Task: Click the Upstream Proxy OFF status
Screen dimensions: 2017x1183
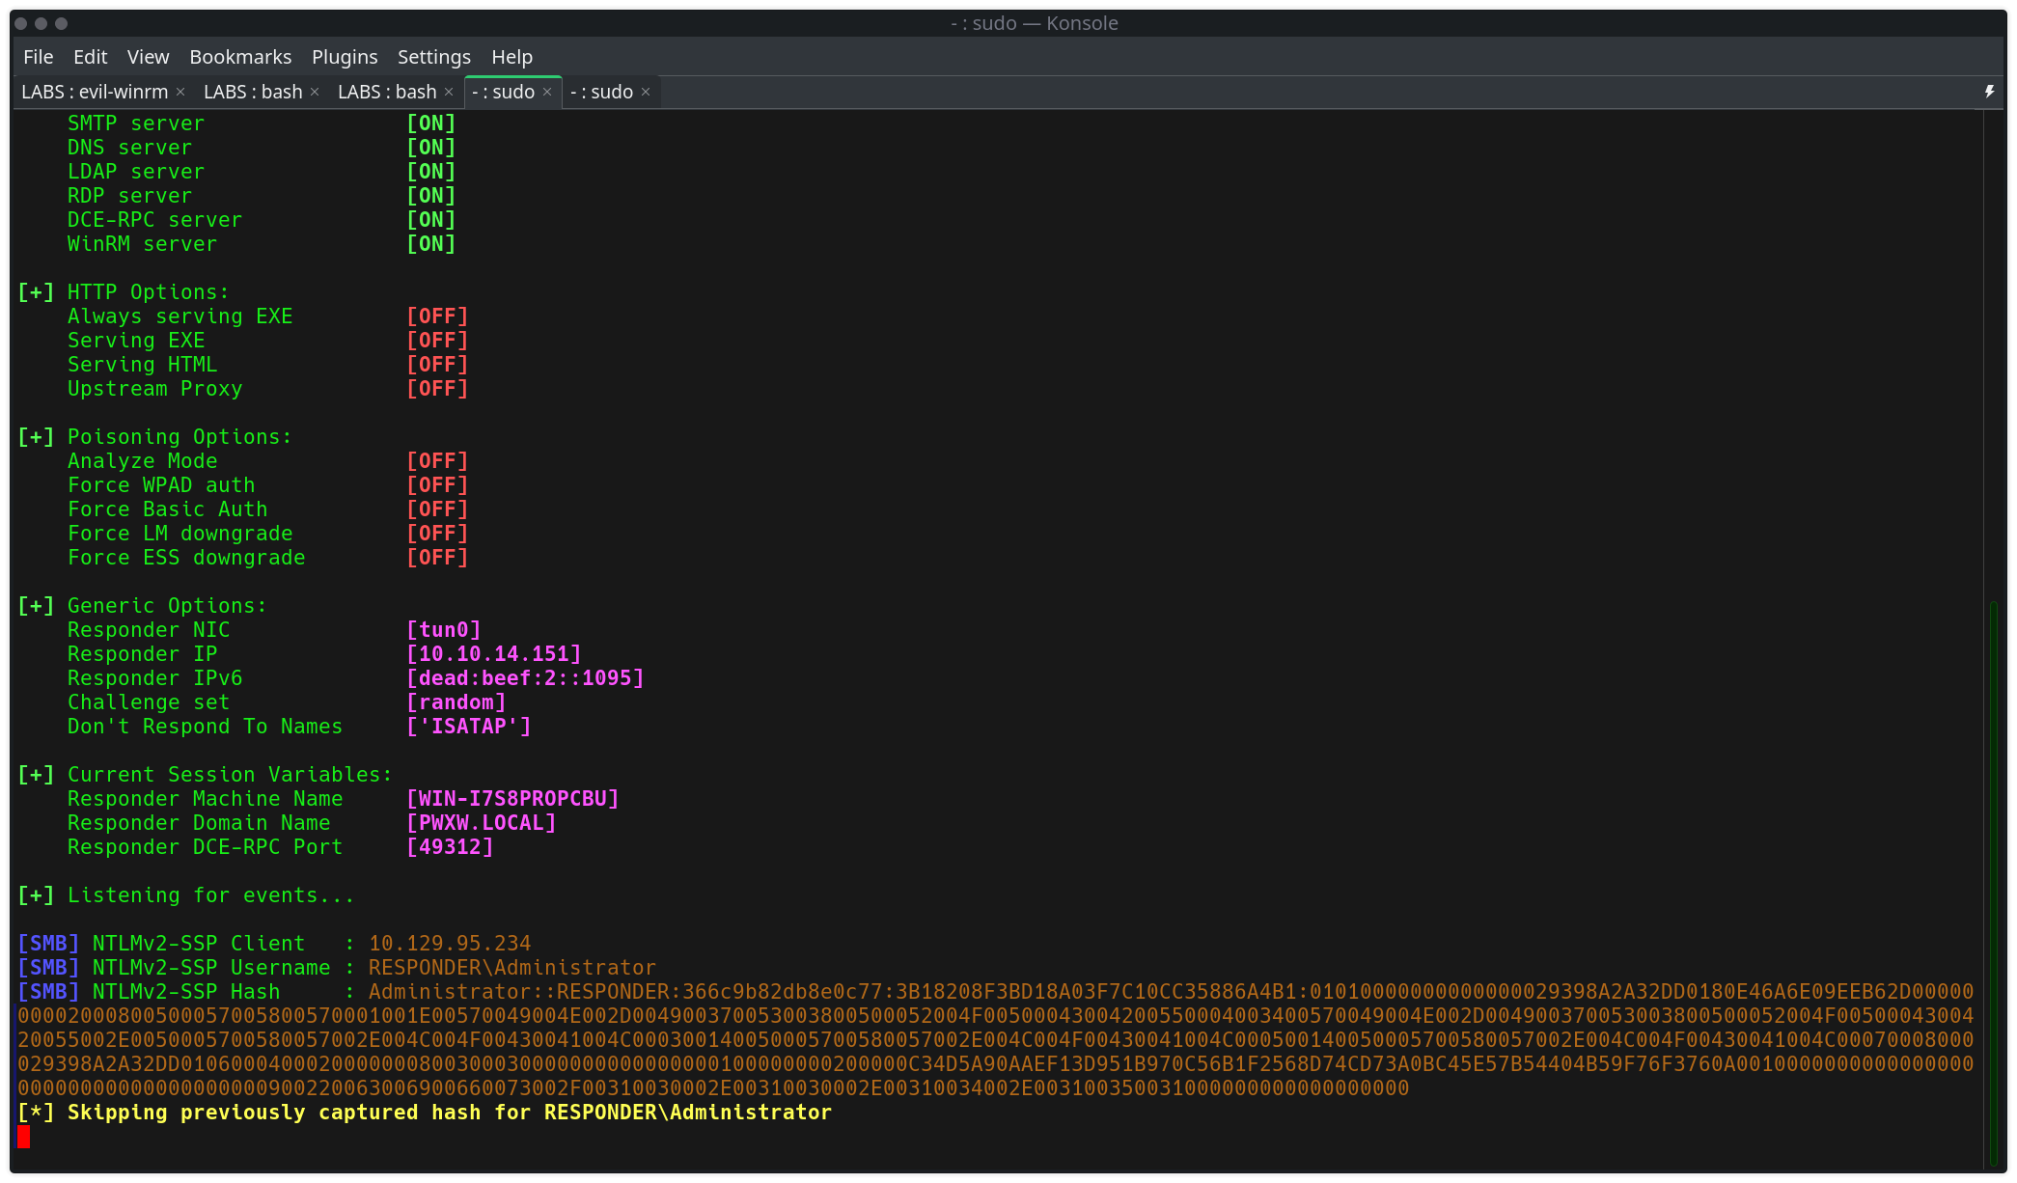Action: pyautogui.click(x=437, y=389)
